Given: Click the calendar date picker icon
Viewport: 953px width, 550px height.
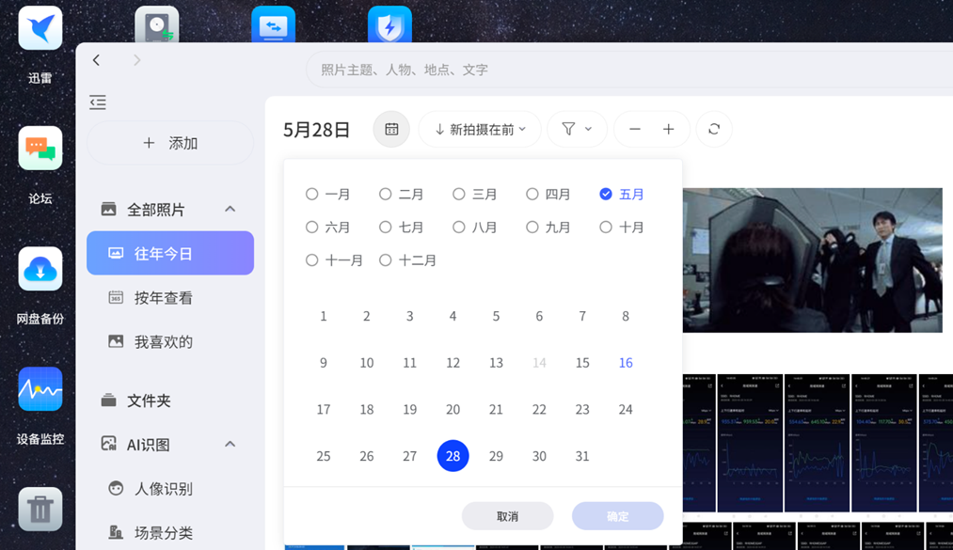Looking at the screenshot, I should coord(391,129).
